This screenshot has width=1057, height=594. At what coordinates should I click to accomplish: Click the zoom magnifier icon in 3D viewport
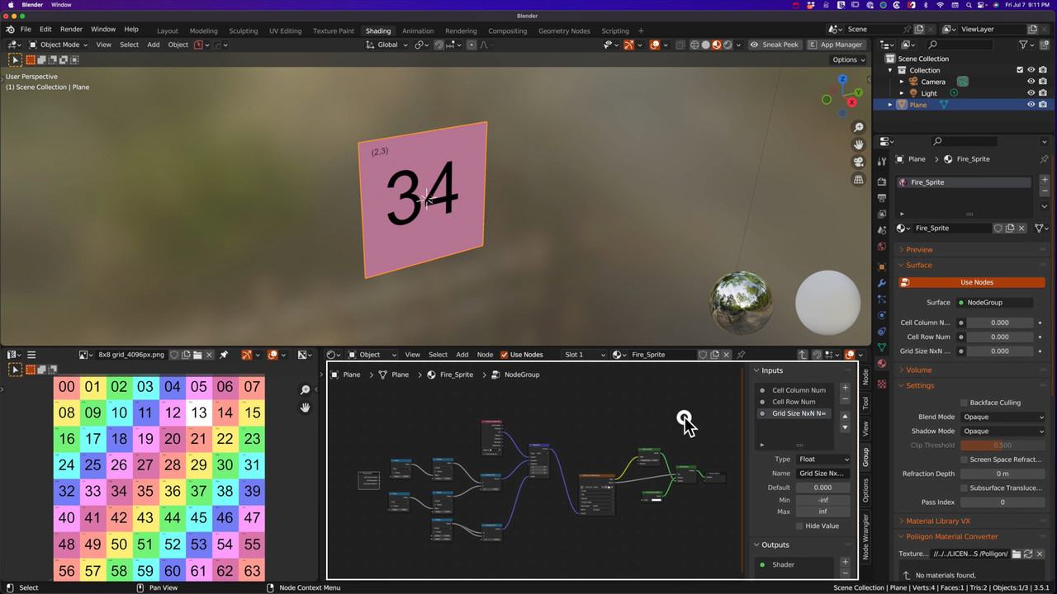click(x=859, y=127)
